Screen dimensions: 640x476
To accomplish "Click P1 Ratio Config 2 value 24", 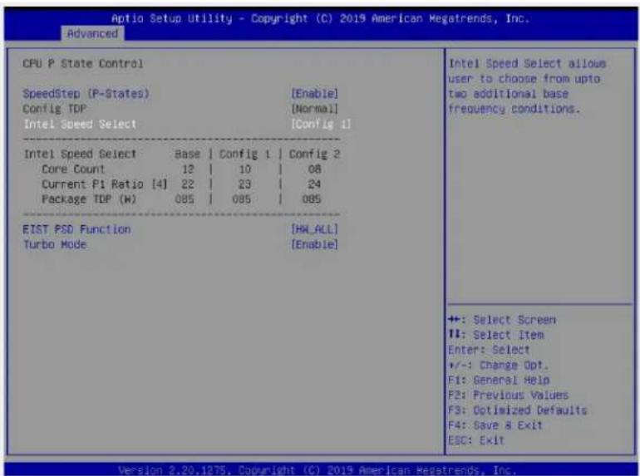I will click(314, 184).
